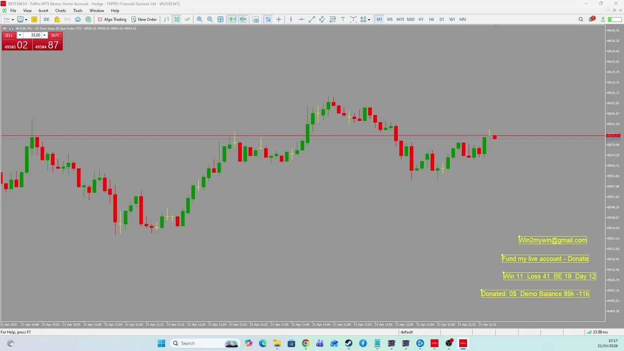This screenshot has height=351, width=624.
Task: Toggle chart auto scroll
Action: [233, 19]
